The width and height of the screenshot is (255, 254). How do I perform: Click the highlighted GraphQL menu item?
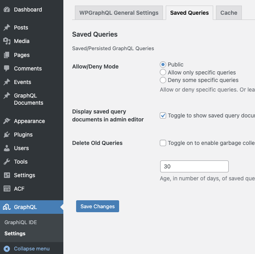pyautogui.click(x=32, y=207)
